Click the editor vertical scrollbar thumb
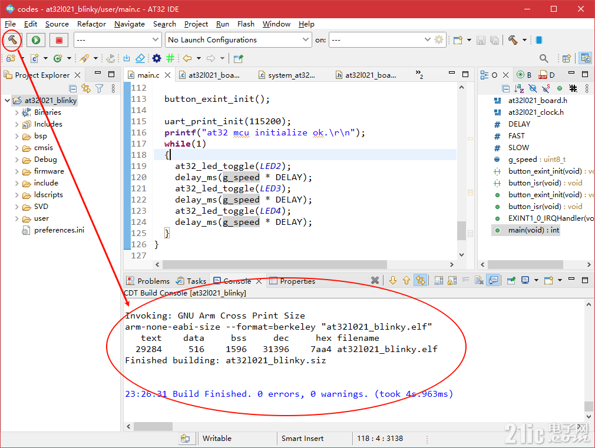Screen dimensions: 595x448 [x=461, y=230]
